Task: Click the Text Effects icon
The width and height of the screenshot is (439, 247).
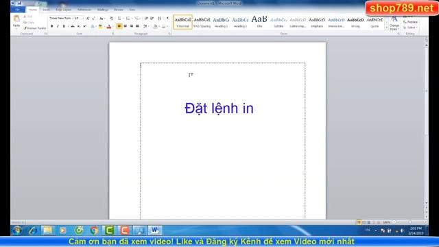Action: point(93,26)
